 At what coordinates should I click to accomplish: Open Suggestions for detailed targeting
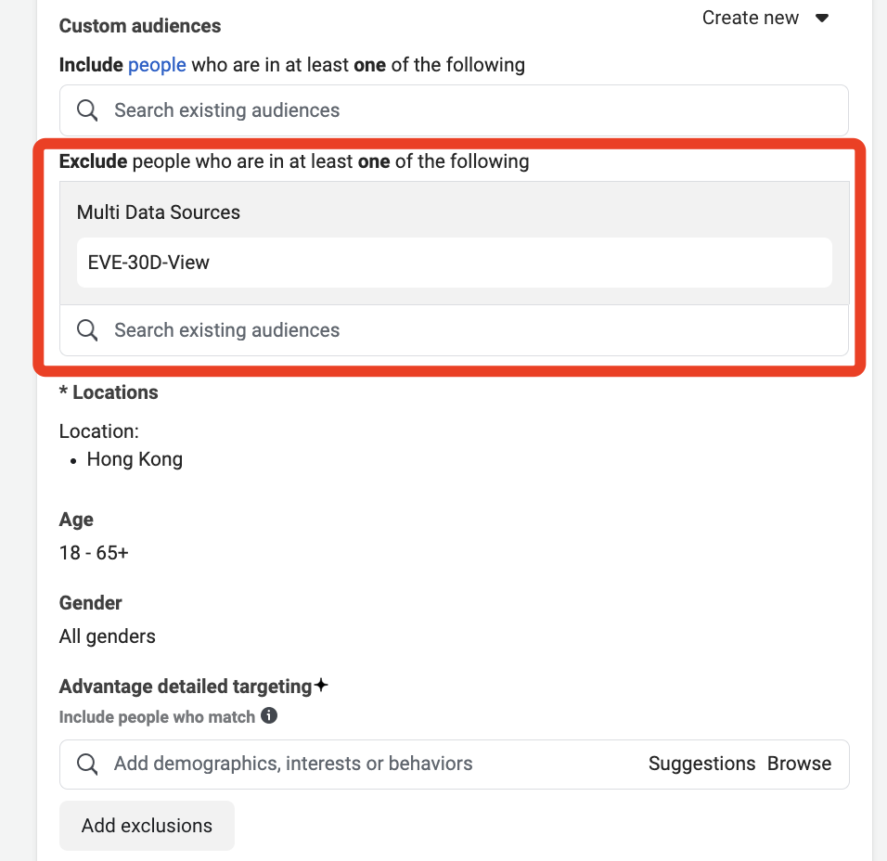tap(701, 764)
